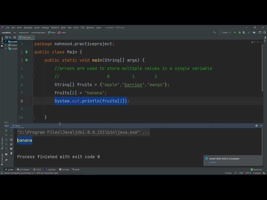This screenshot has width=267, height=200.
Task: Click the dump threads camera icon
Action: [6, 140]
